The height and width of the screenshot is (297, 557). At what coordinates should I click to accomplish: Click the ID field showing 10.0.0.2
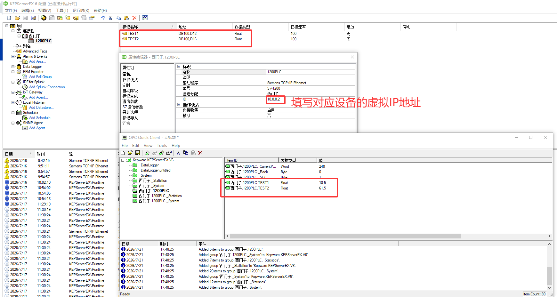click(x=311, y=99)
